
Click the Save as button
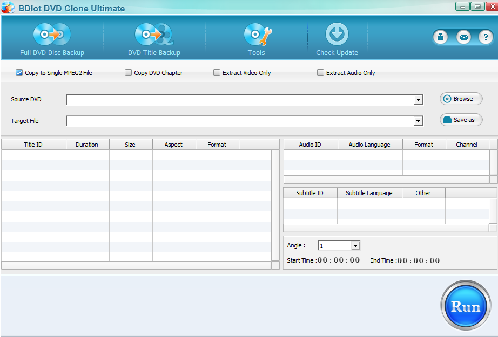[x=461, y=120]
